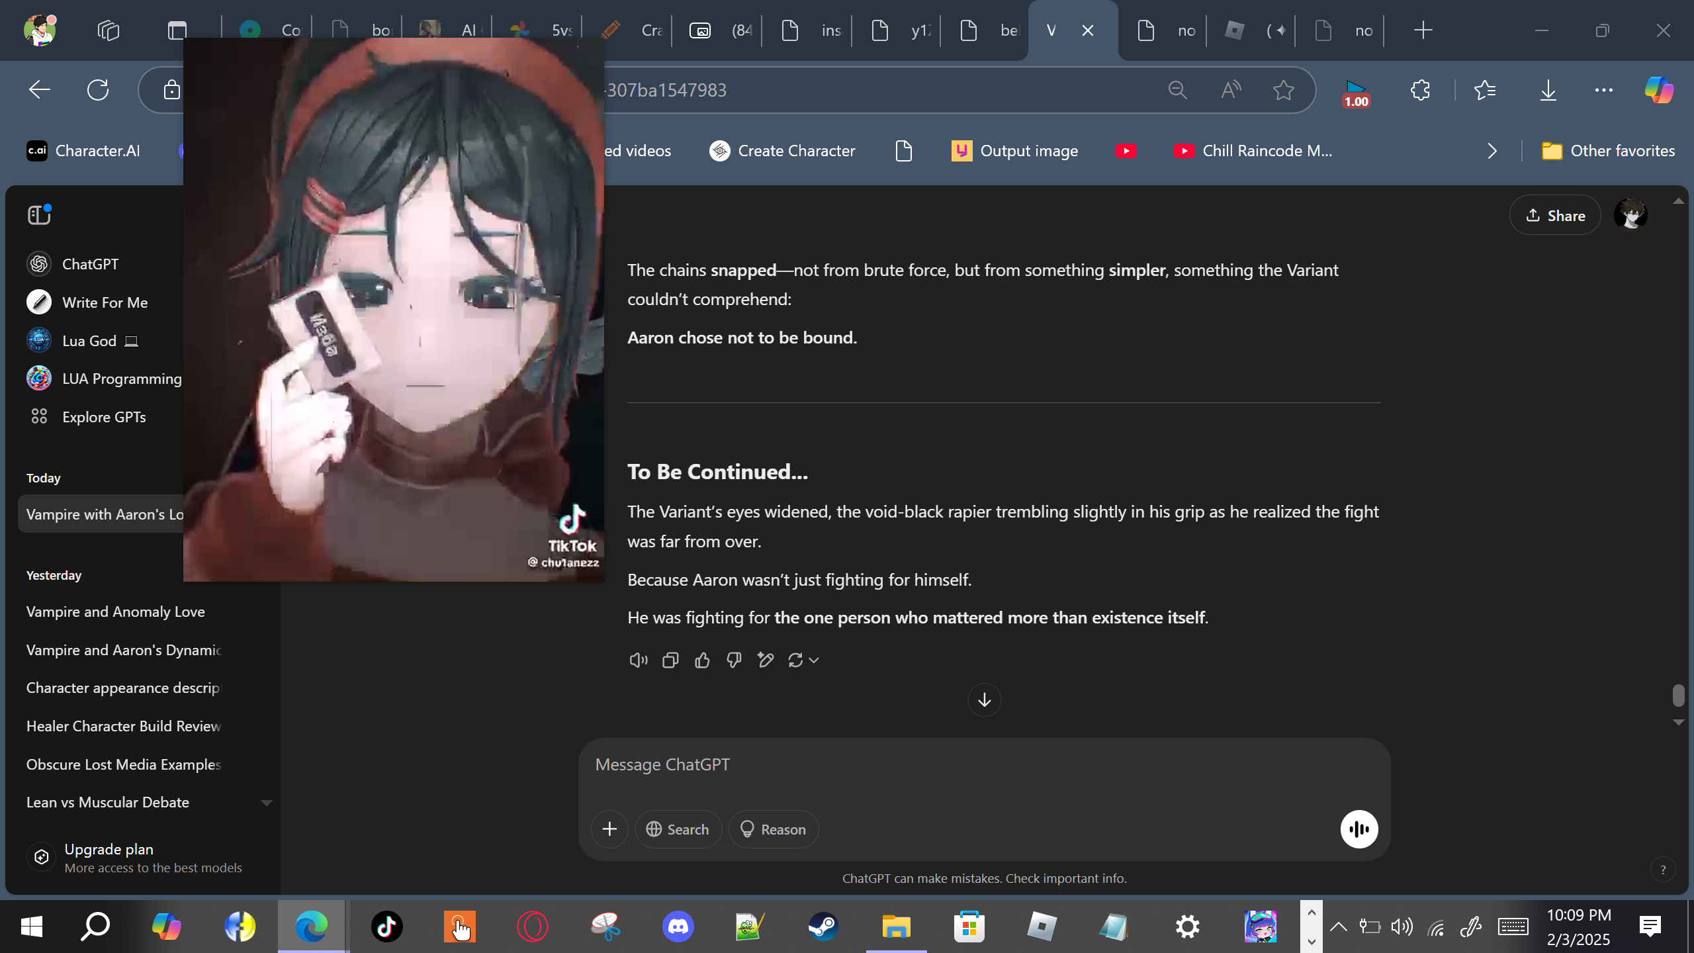1694x953 pixels.
Task: Open the browser Extensions puzzle icon
Action: click(1420, 90)
